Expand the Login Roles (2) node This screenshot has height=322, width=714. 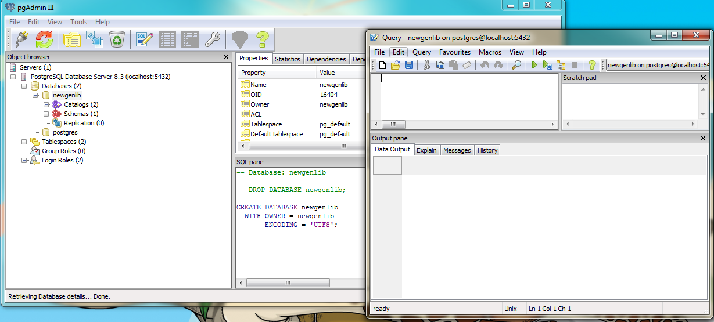[x=24, y=160]
